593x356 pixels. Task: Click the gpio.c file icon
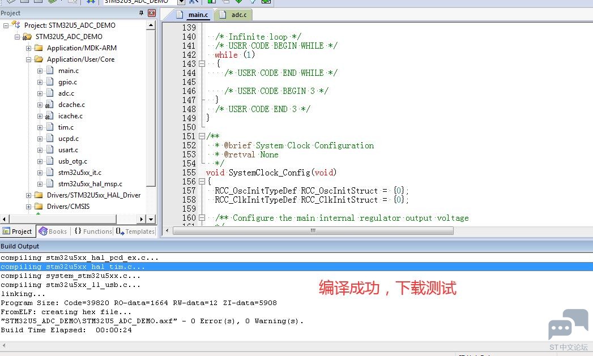50,82
